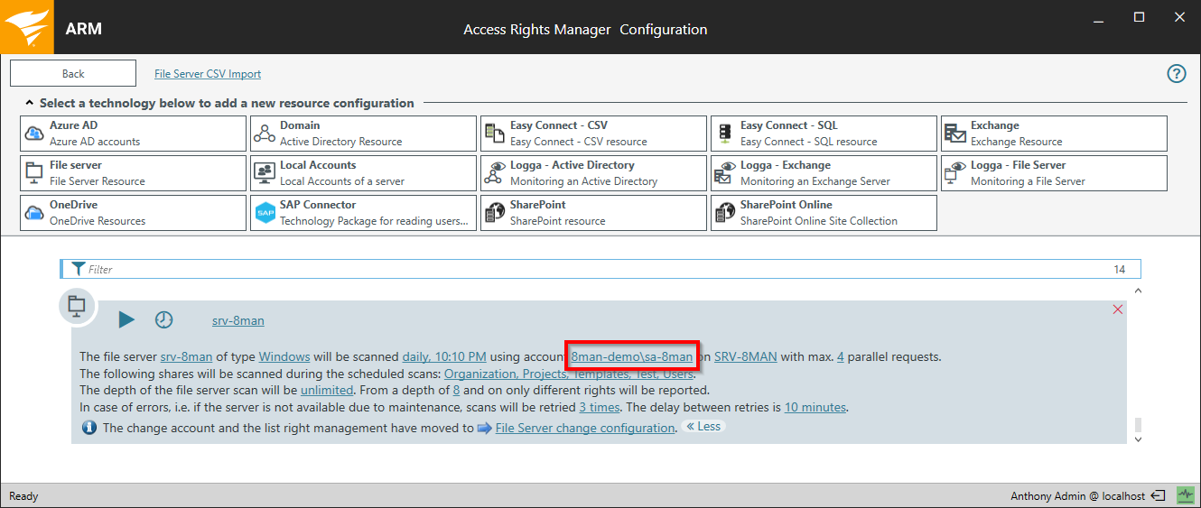Click the scroll up arrow of the list
The image size is (1201, 508).
[x=1138, y=291]
